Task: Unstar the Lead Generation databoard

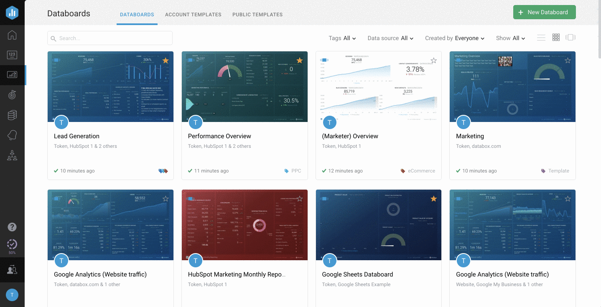Action: (x=166, y=61)
